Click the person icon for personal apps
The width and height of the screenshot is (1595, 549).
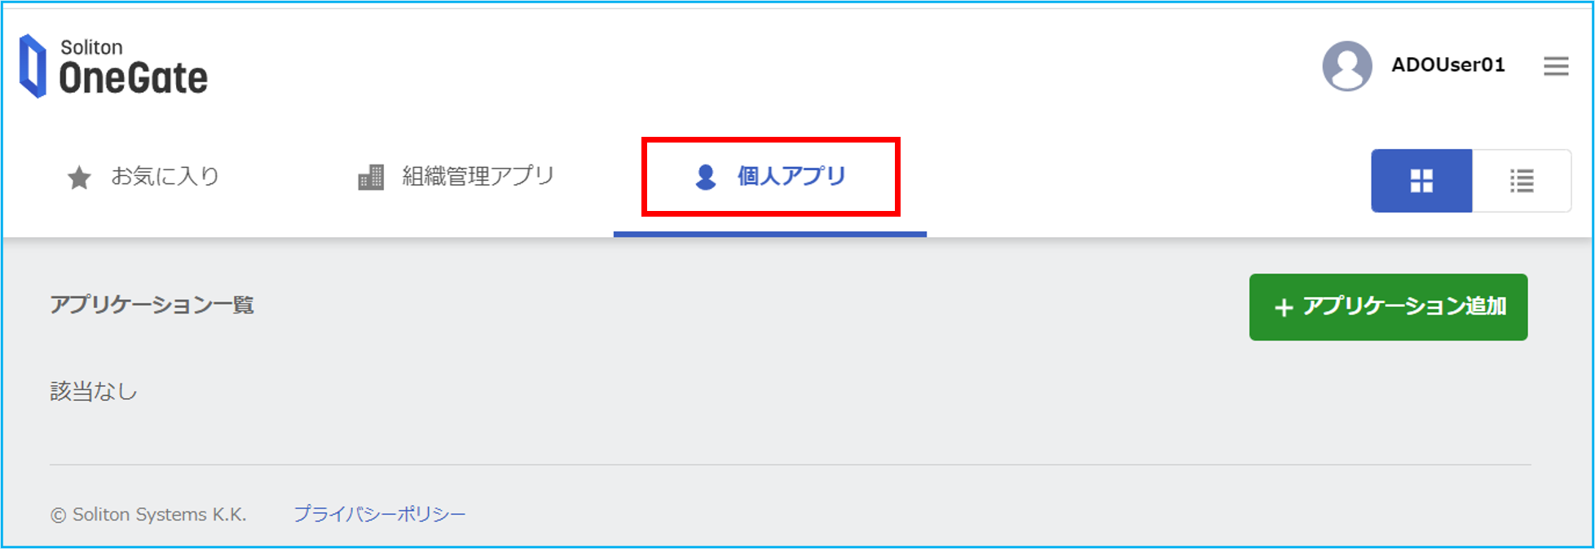click(x=706, y=177)
